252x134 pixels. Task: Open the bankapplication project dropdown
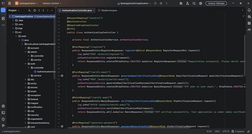27,3
